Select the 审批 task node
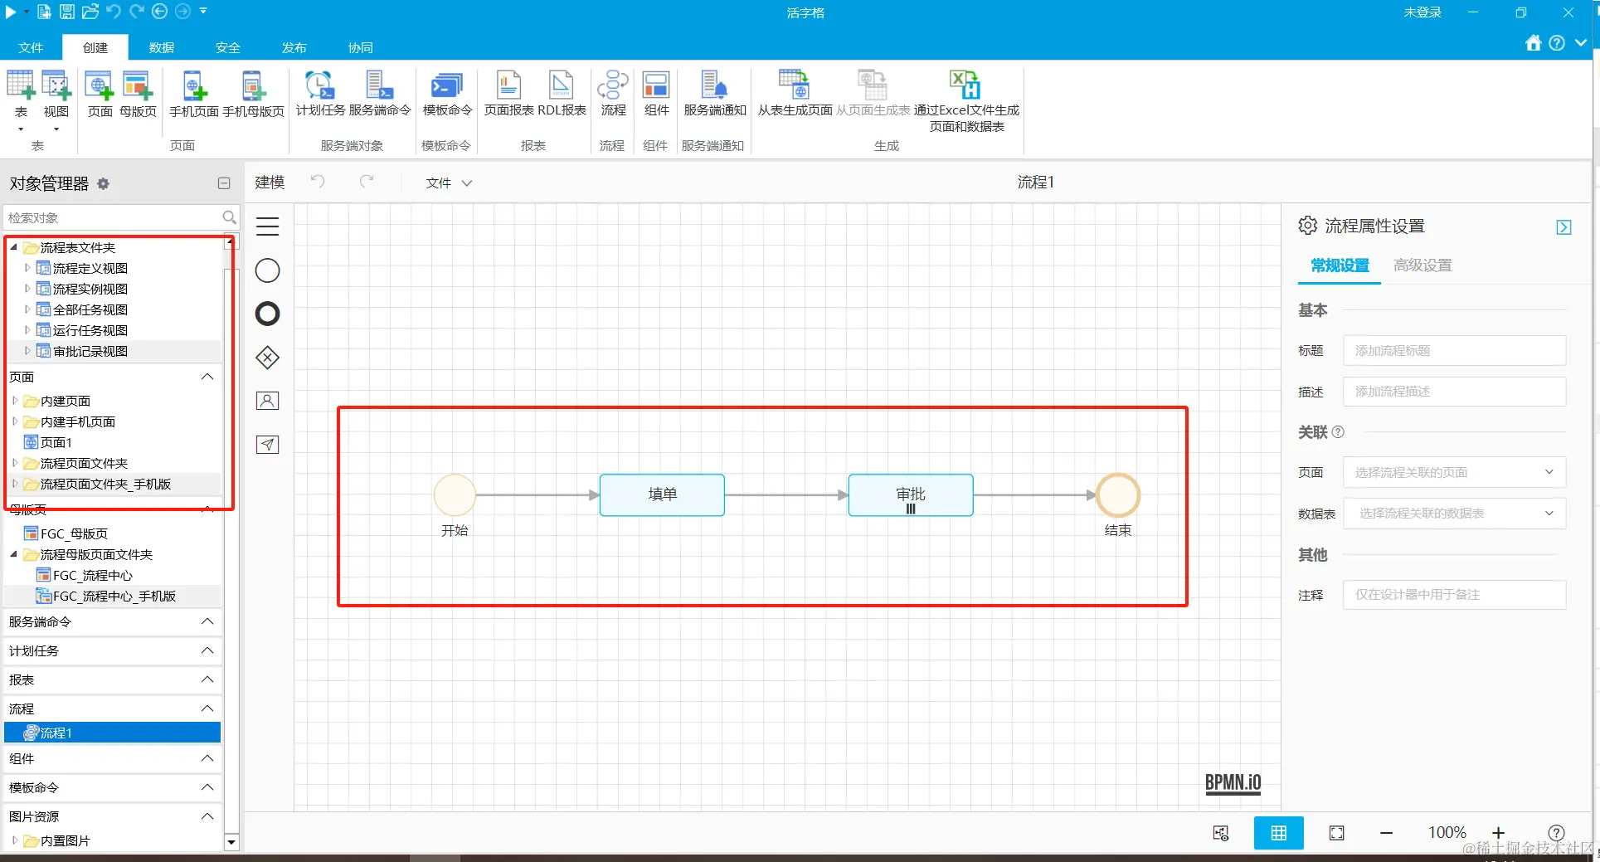This screenshot has width=1600, height=862. (x=911, y=494)
